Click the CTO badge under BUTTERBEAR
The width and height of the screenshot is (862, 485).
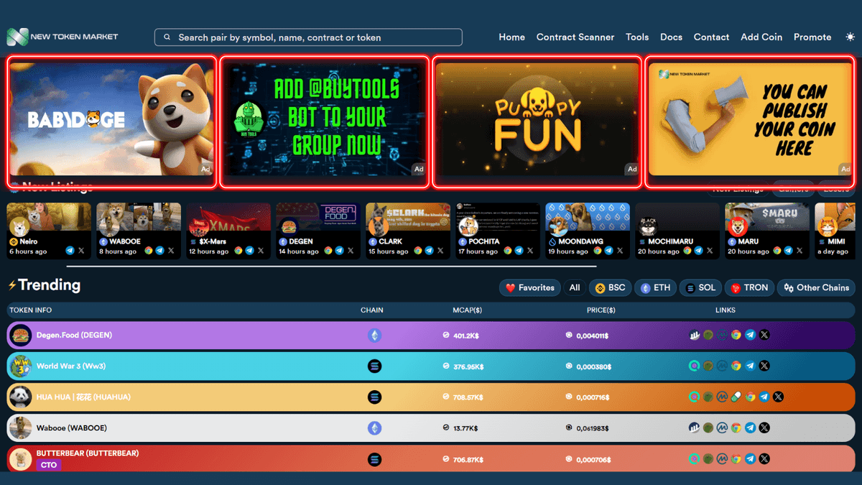(49, 465)
